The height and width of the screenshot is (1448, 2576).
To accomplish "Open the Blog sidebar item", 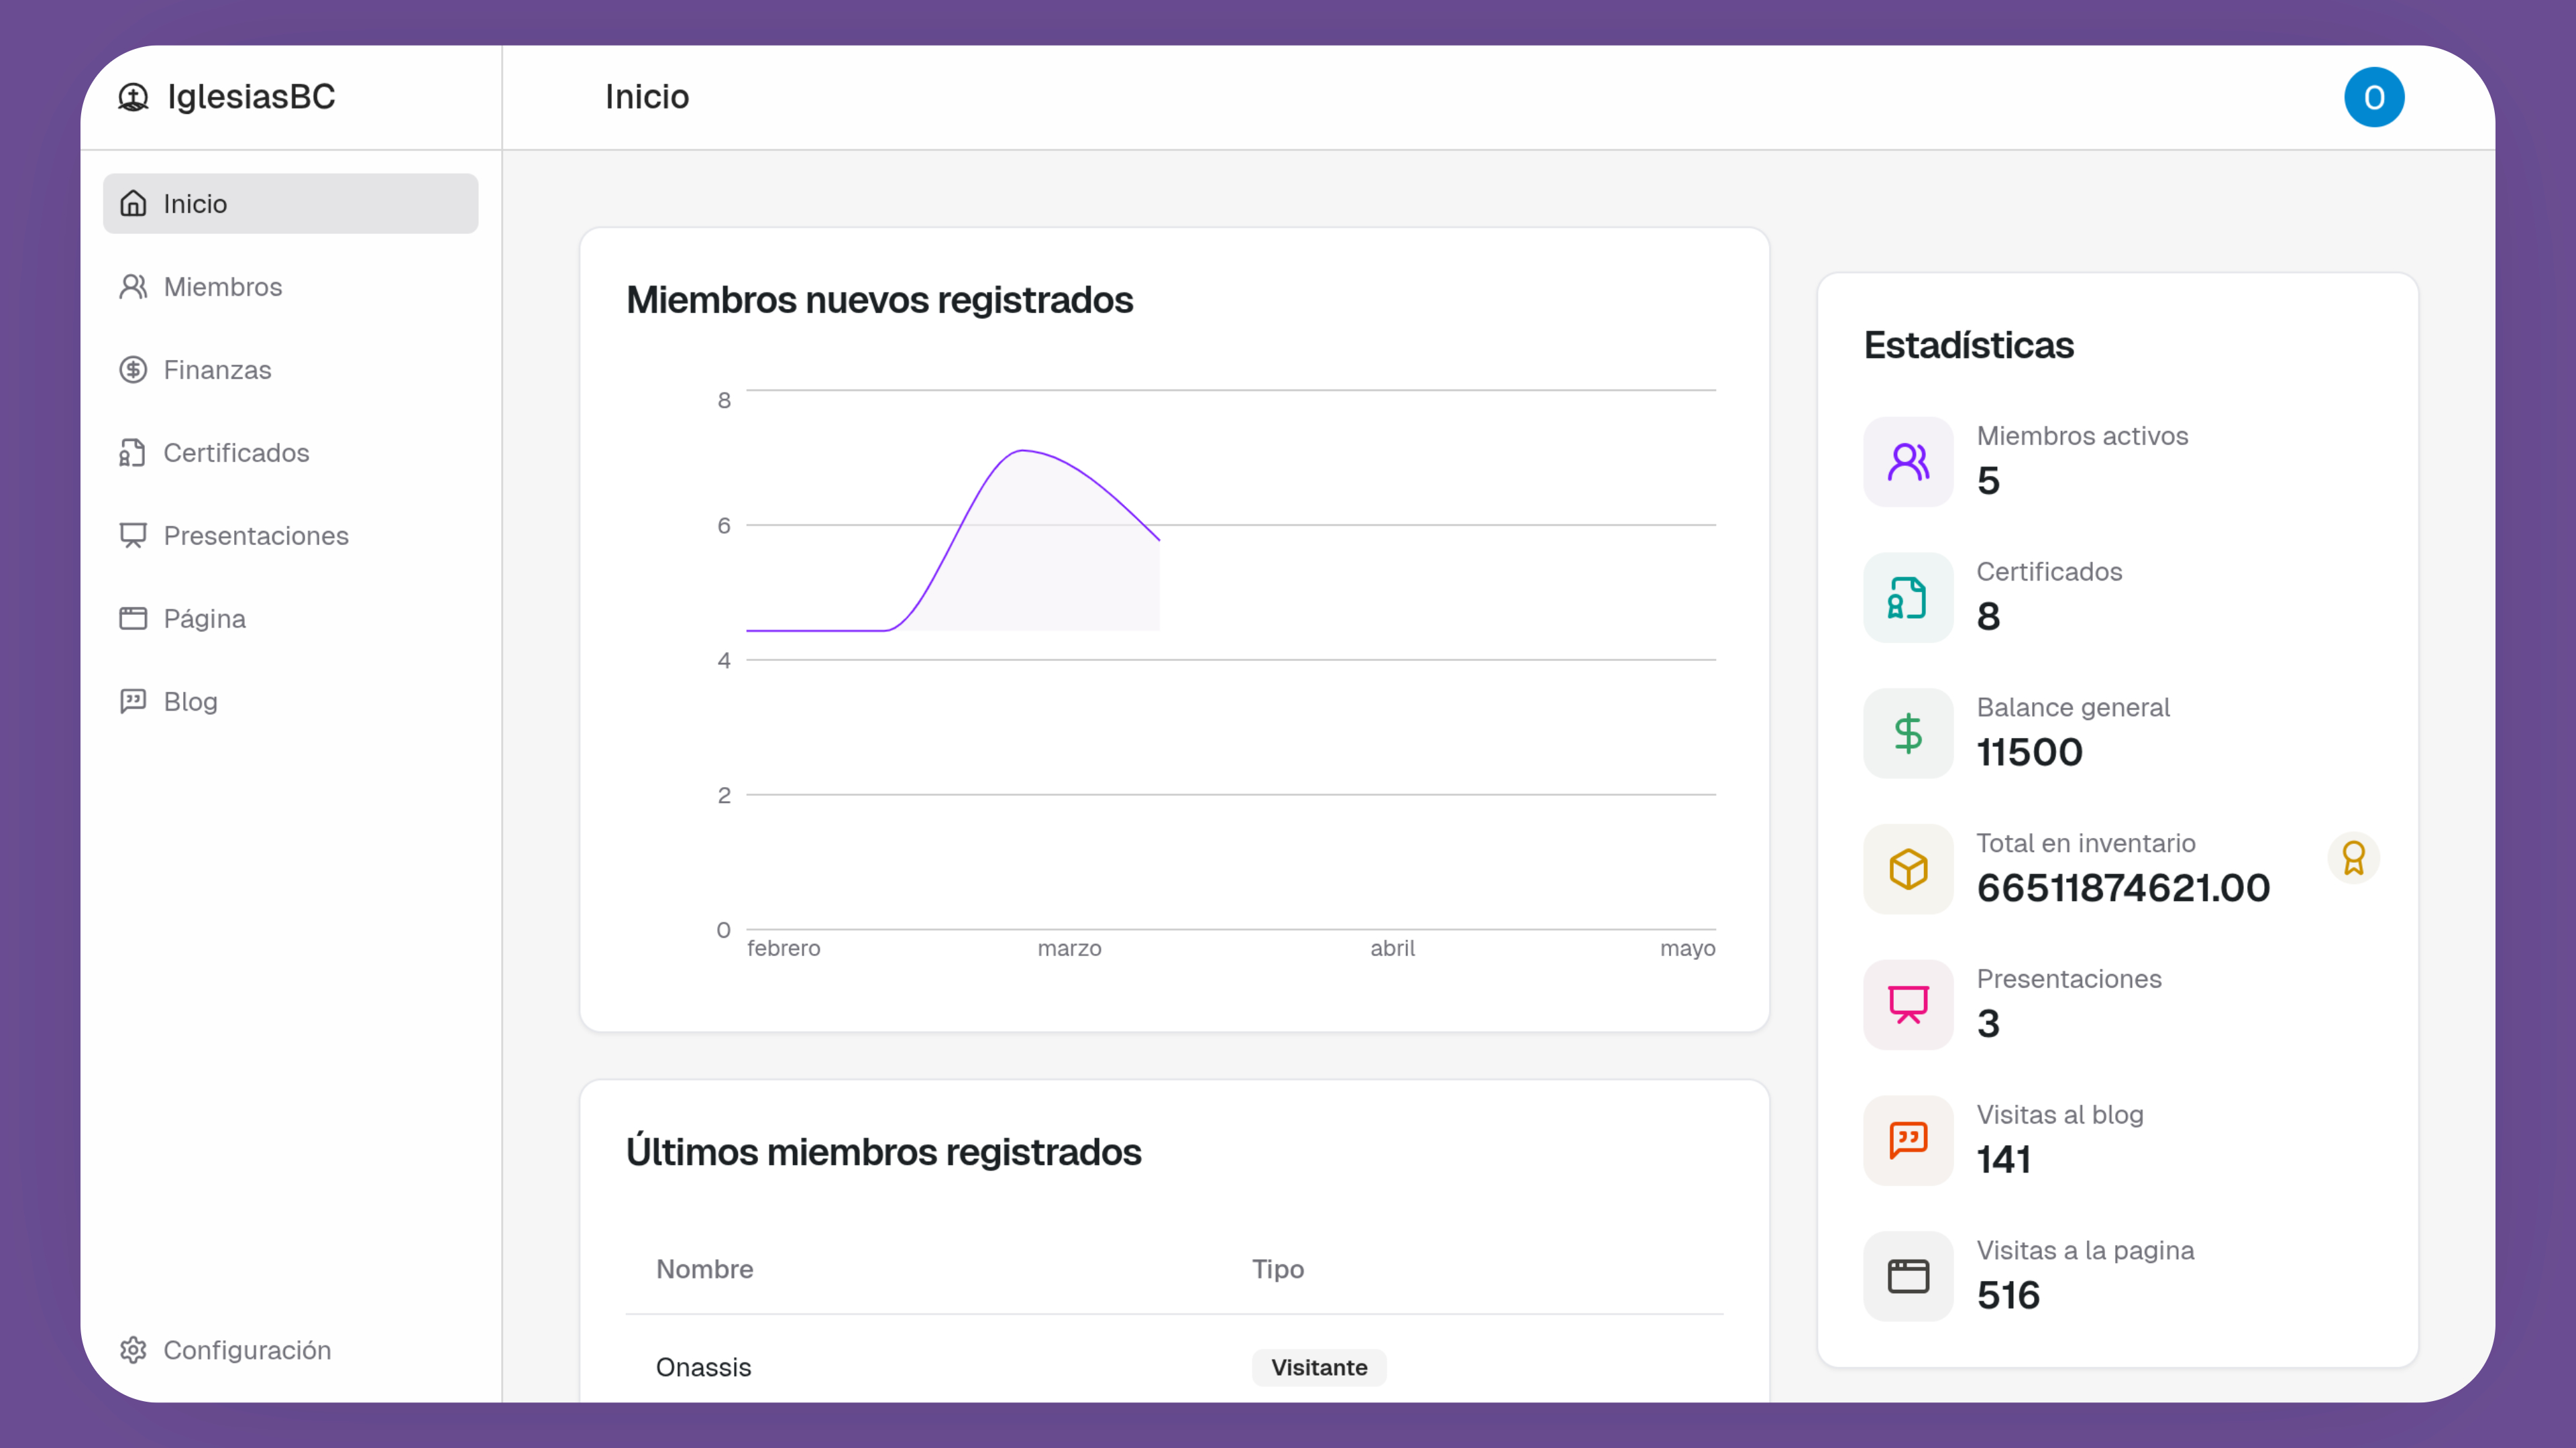I will [190, 701].
